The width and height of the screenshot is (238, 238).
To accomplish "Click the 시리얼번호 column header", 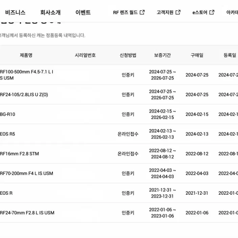I will [85, 55].
